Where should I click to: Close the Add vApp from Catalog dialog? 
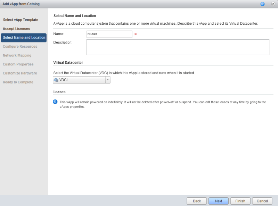(x=273, y=4)
